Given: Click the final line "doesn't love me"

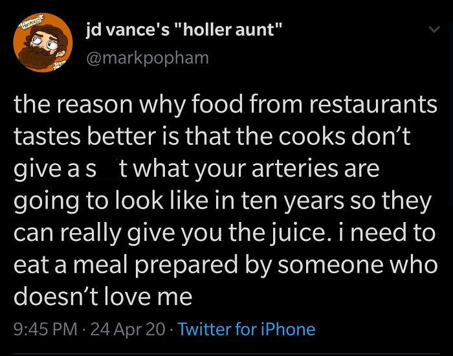Looking at the screenshot, I should click(x=103, y=297).
